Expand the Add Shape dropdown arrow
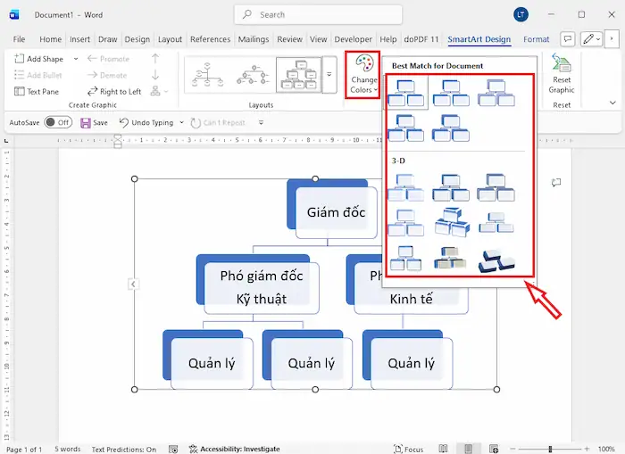The width and height of the screenshot is (625, 454). click(76, 59)
